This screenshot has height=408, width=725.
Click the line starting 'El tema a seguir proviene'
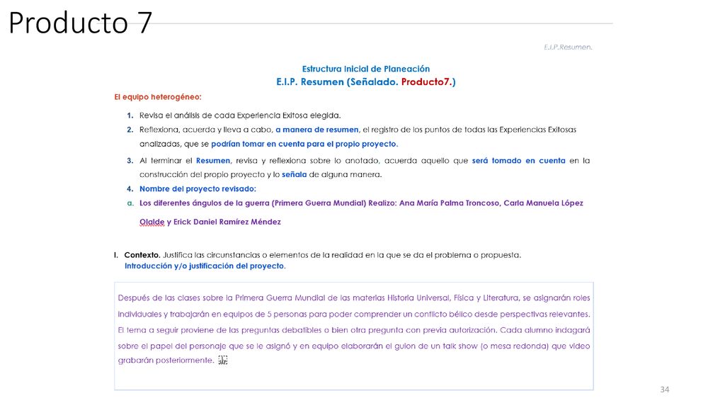click(354, 330)
